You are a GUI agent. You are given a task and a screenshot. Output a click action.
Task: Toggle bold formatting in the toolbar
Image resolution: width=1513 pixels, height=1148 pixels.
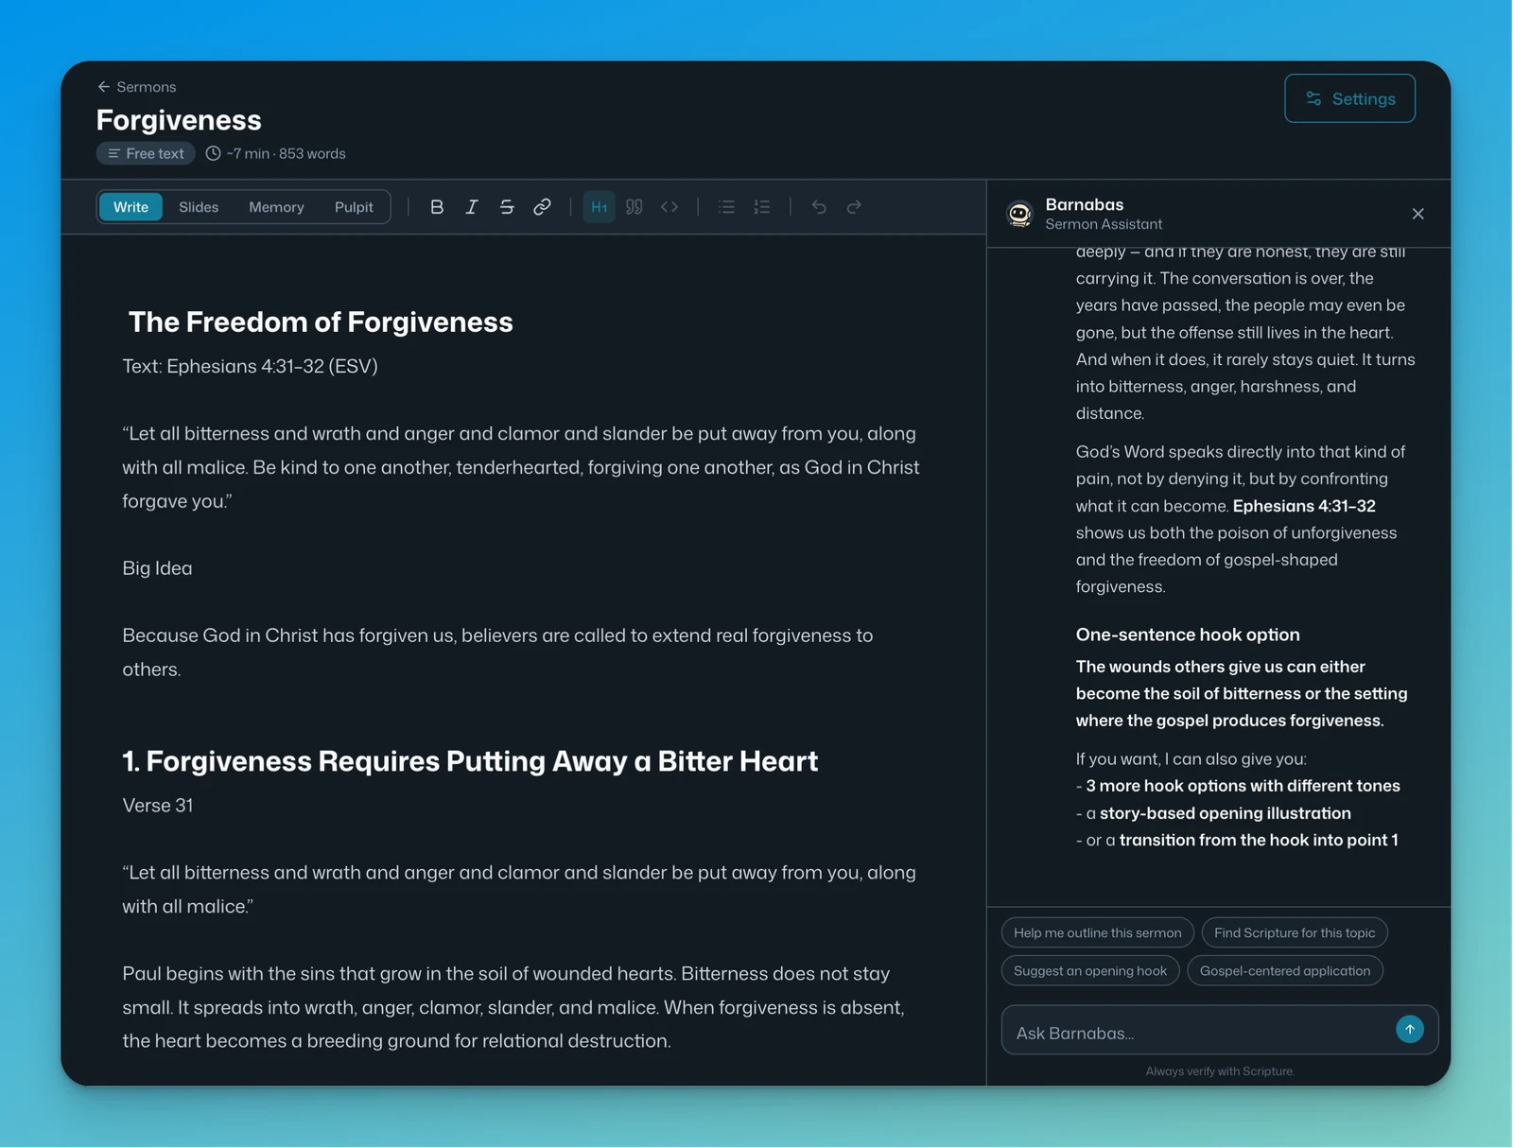tap(437, 207)
